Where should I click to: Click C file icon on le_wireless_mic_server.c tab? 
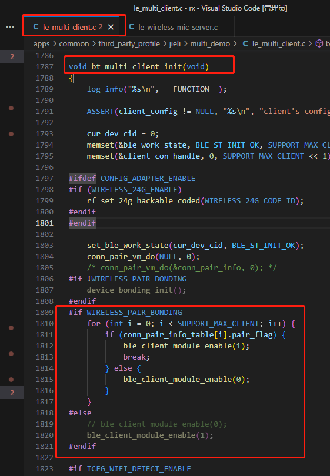pyautogui.click(x=132, y=26)
